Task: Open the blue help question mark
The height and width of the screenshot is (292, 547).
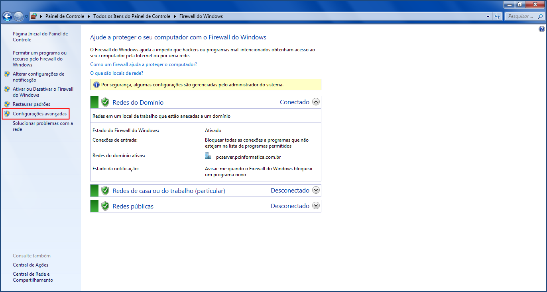Action: (542, 29)
